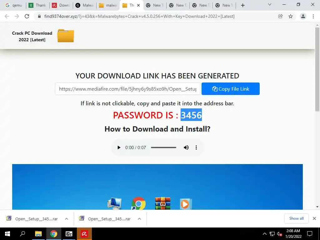Open the tab search chevron

[x=270, y=4]
